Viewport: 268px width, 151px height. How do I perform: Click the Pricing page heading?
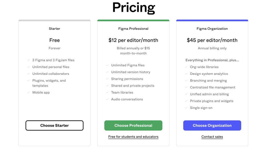134,8
